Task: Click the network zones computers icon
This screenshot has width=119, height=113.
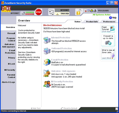Action: coord(51,12)
